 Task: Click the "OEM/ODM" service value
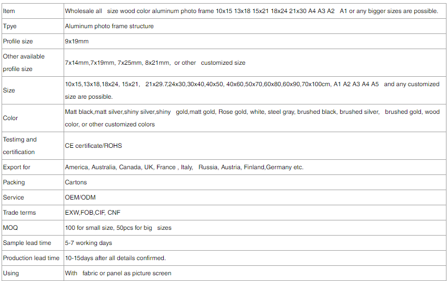(80, 197)
